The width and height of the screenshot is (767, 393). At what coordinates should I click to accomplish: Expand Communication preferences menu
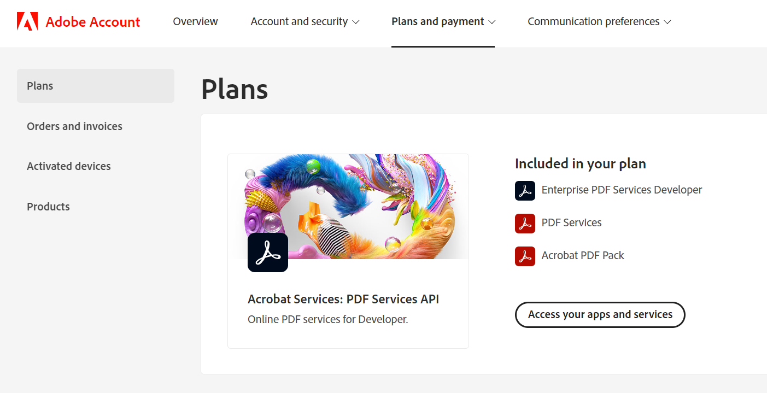599,21
